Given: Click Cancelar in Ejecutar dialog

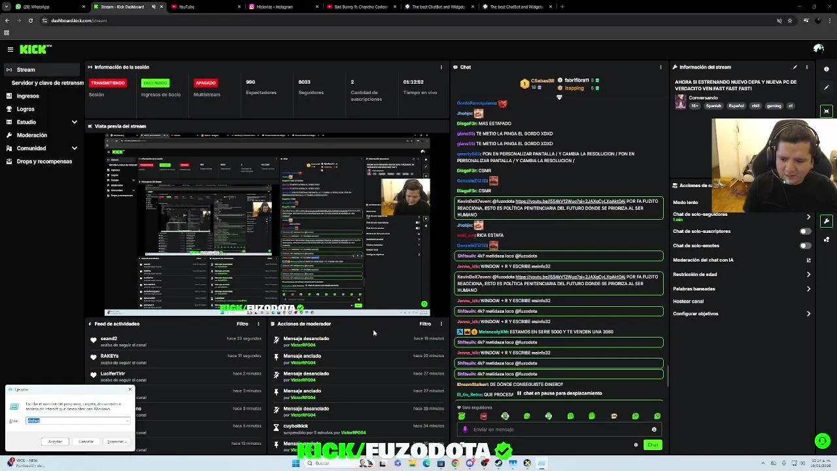Looking at the screenshot, I should coord(86,442).
